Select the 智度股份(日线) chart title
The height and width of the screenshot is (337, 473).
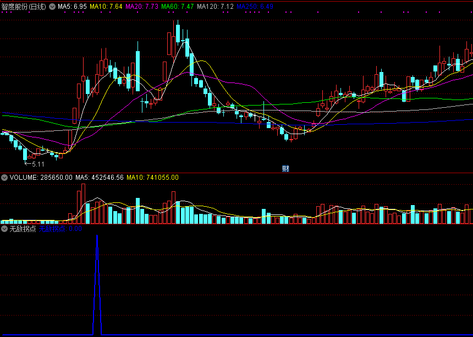click(x=24, y=7)
